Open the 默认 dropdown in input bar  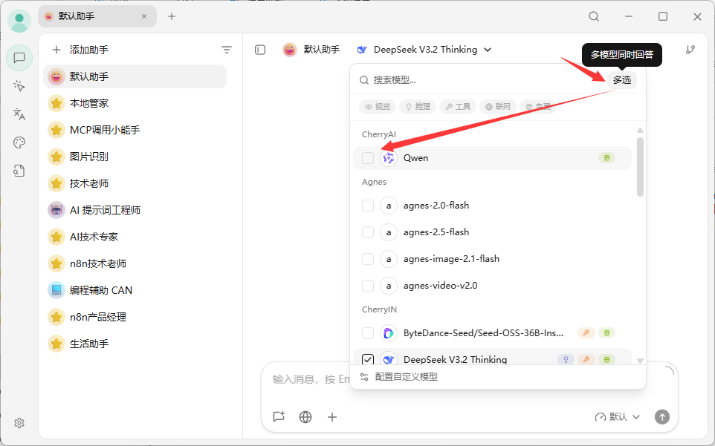tap(618, 416)
